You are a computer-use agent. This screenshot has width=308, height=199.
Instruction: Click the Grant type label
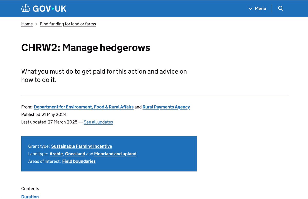(x=39, y=146)
